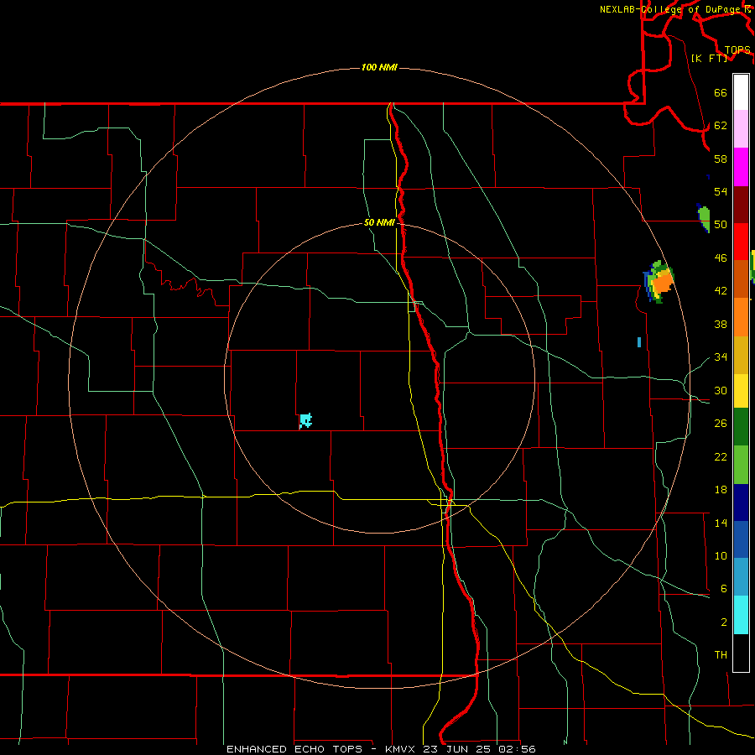Click the ENHANCED ECHO TOPS caption
This screenshot has height=755, width=755.
pyautogui.click(x=380, y=749)
